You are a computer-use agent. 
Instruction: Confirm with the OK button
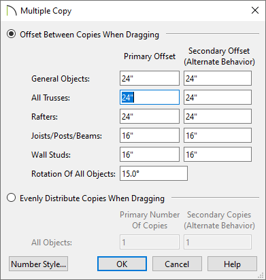(x=122, y=264)
